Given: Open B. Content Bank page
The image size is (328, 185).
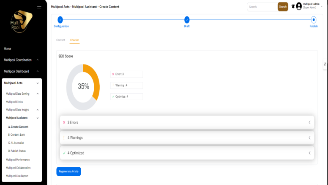Looking at the screenshot, I should point(16,135).
